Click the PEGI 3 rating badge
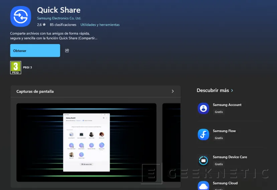 [16, 68]
